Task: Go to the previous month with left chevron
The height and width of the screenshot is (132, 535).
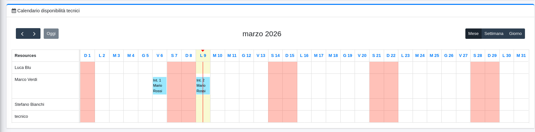Action: pyautogui.click(x=22, y=34)
